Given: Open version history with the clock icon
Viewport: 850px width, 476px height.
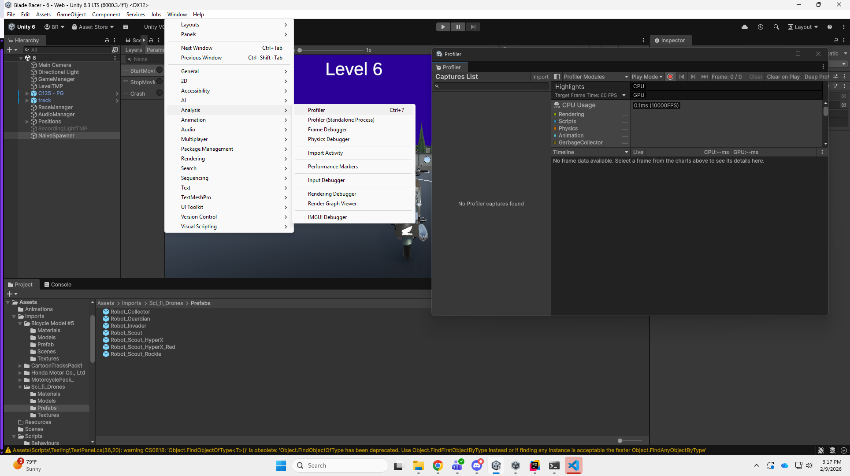Looking at the screenshot, I should tap(761, 27).
